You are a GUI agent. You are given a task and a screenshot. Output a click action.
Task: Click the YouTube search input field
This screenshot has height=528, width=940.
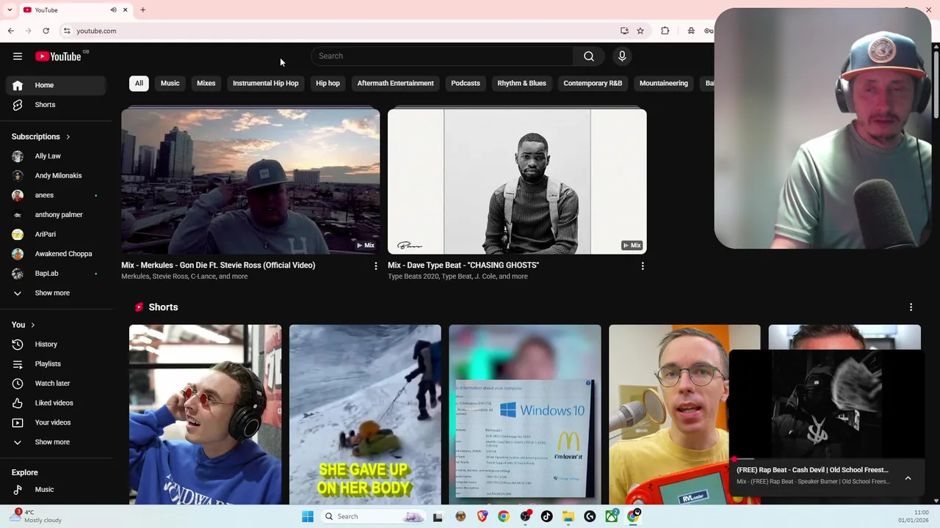tap(442, 56)
